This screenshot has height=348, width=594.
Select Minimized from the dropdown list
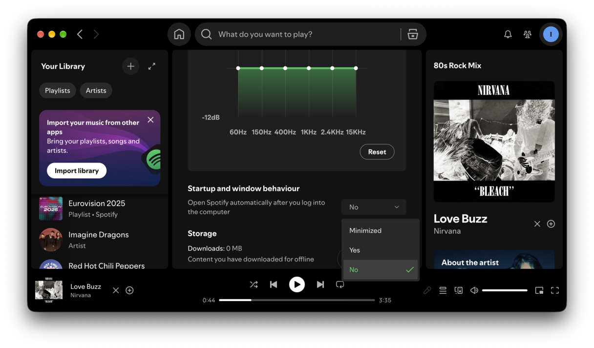point(381,230)
